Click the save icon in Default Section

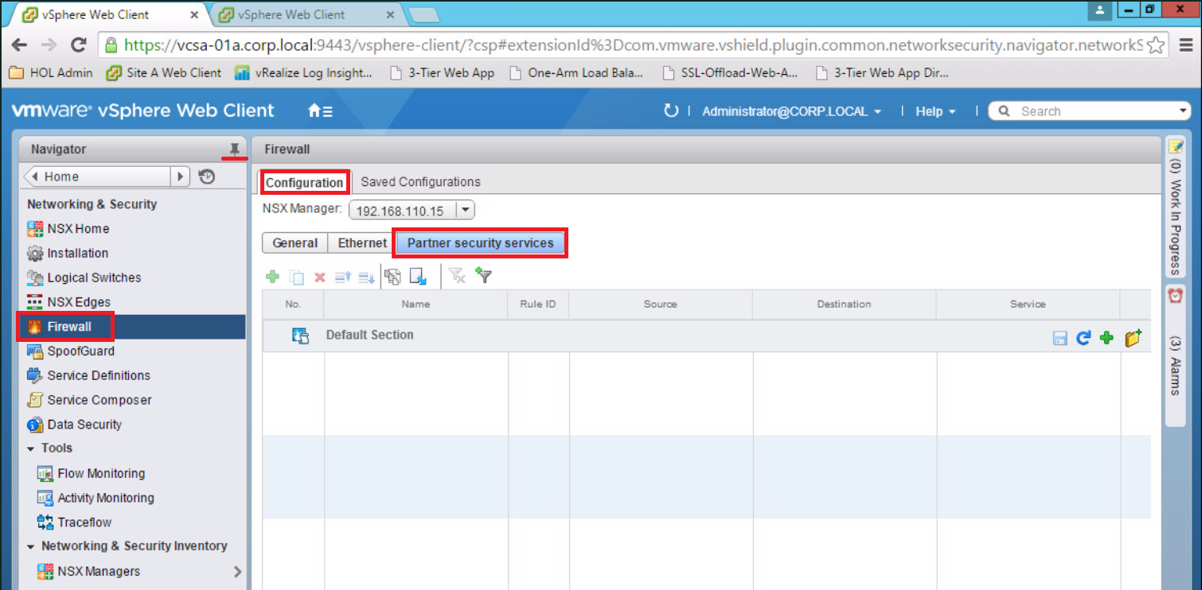(1060, 339)
